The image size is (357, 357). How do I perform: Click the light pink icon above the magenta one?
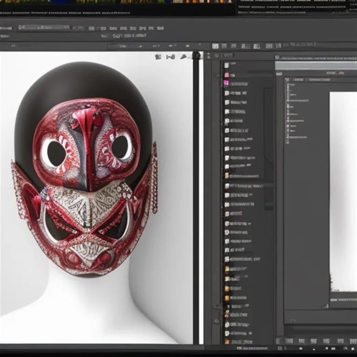(226, 75)
